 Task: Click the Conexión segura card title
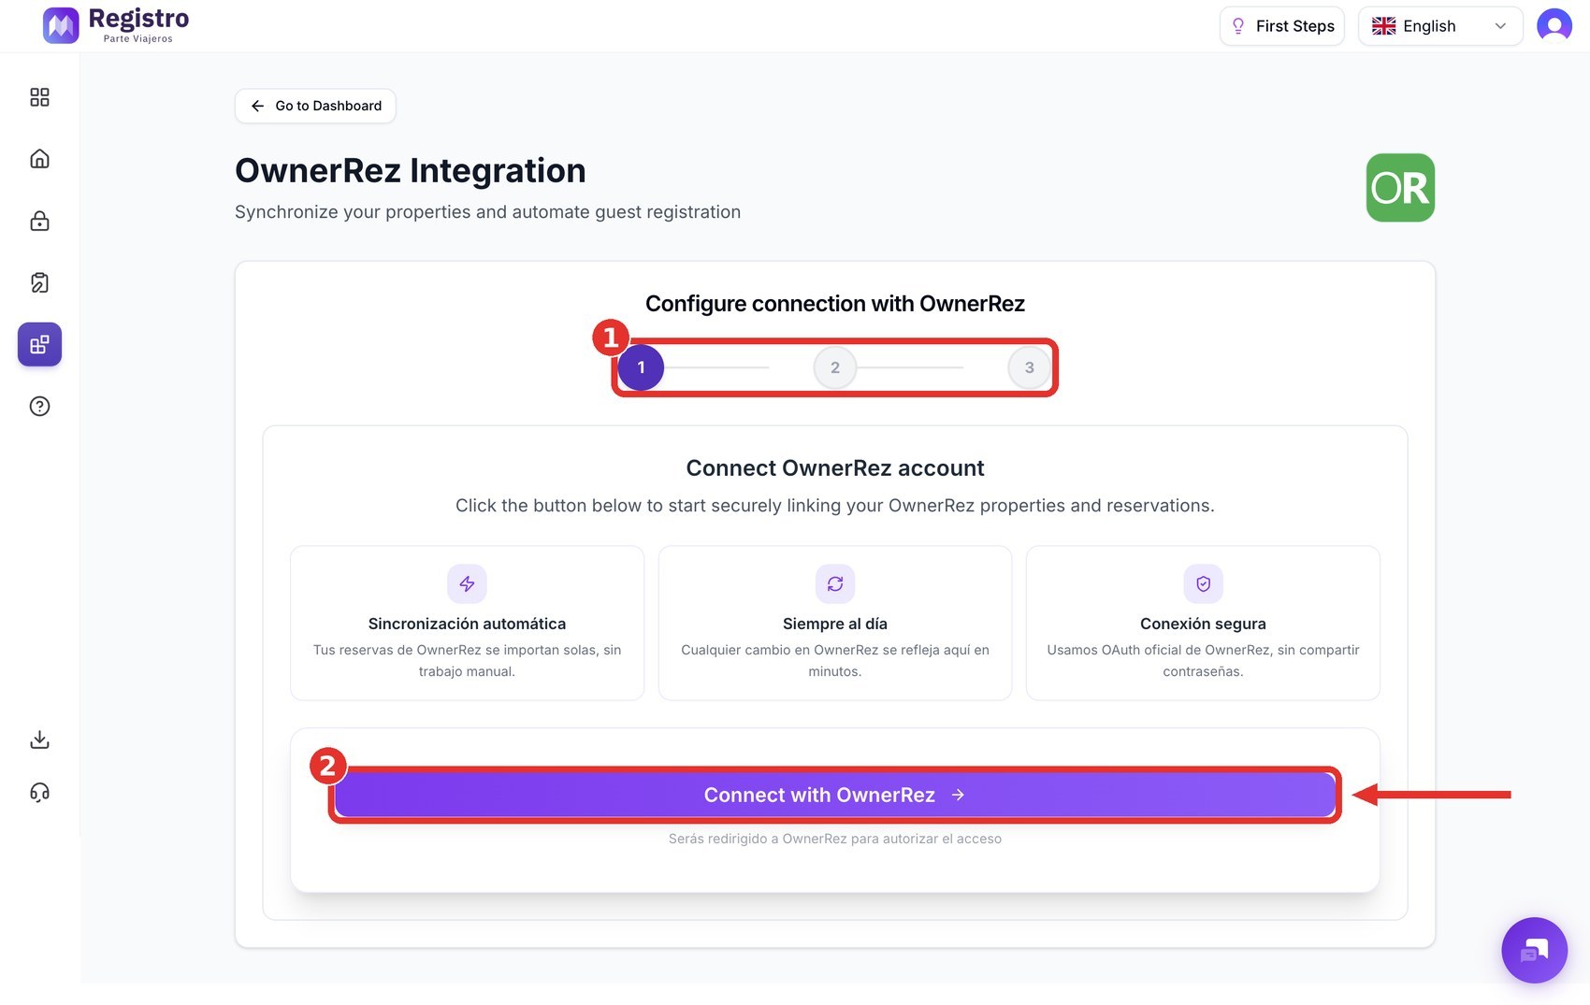coord(1203,624)
